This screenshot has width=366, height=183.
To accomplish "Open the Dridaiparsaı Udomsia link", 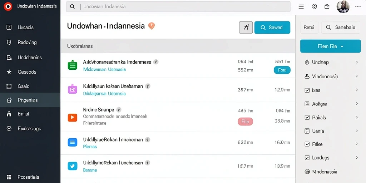I will (104, 94).
